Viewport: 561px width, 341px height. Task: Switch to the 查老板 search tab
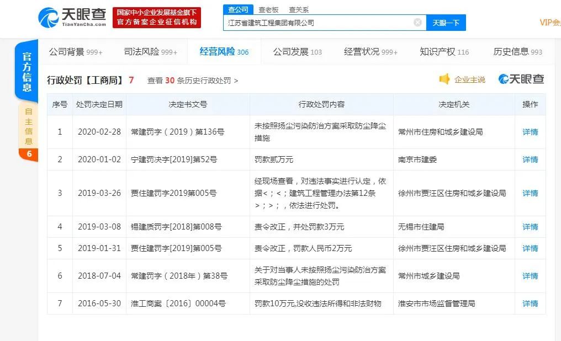[x=268, y=9]
